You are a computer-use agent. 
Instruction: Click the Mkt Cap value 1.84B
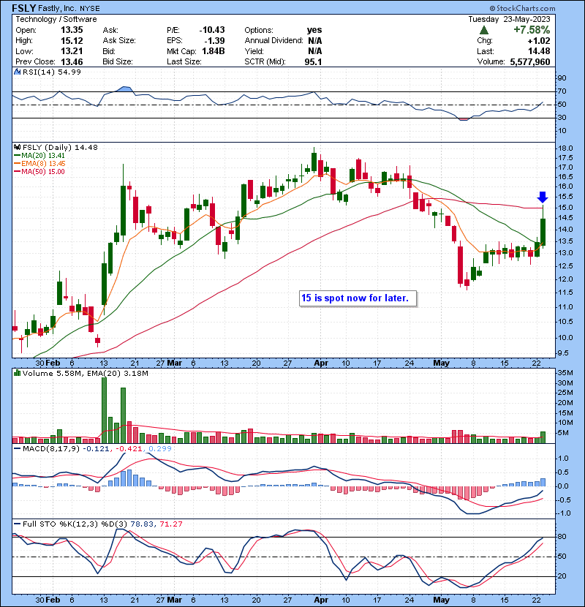(214, 51)
